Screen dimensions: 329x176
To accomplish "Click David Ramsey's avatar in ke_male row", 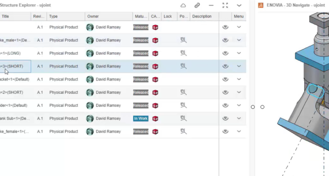I will pyautogui.click(x=90, y=40).
